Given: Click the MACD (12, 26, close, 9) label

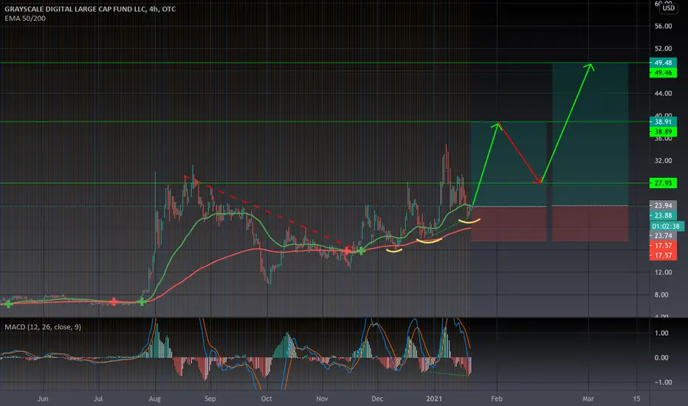Looking at the screenshot, I should click(43, 327).
